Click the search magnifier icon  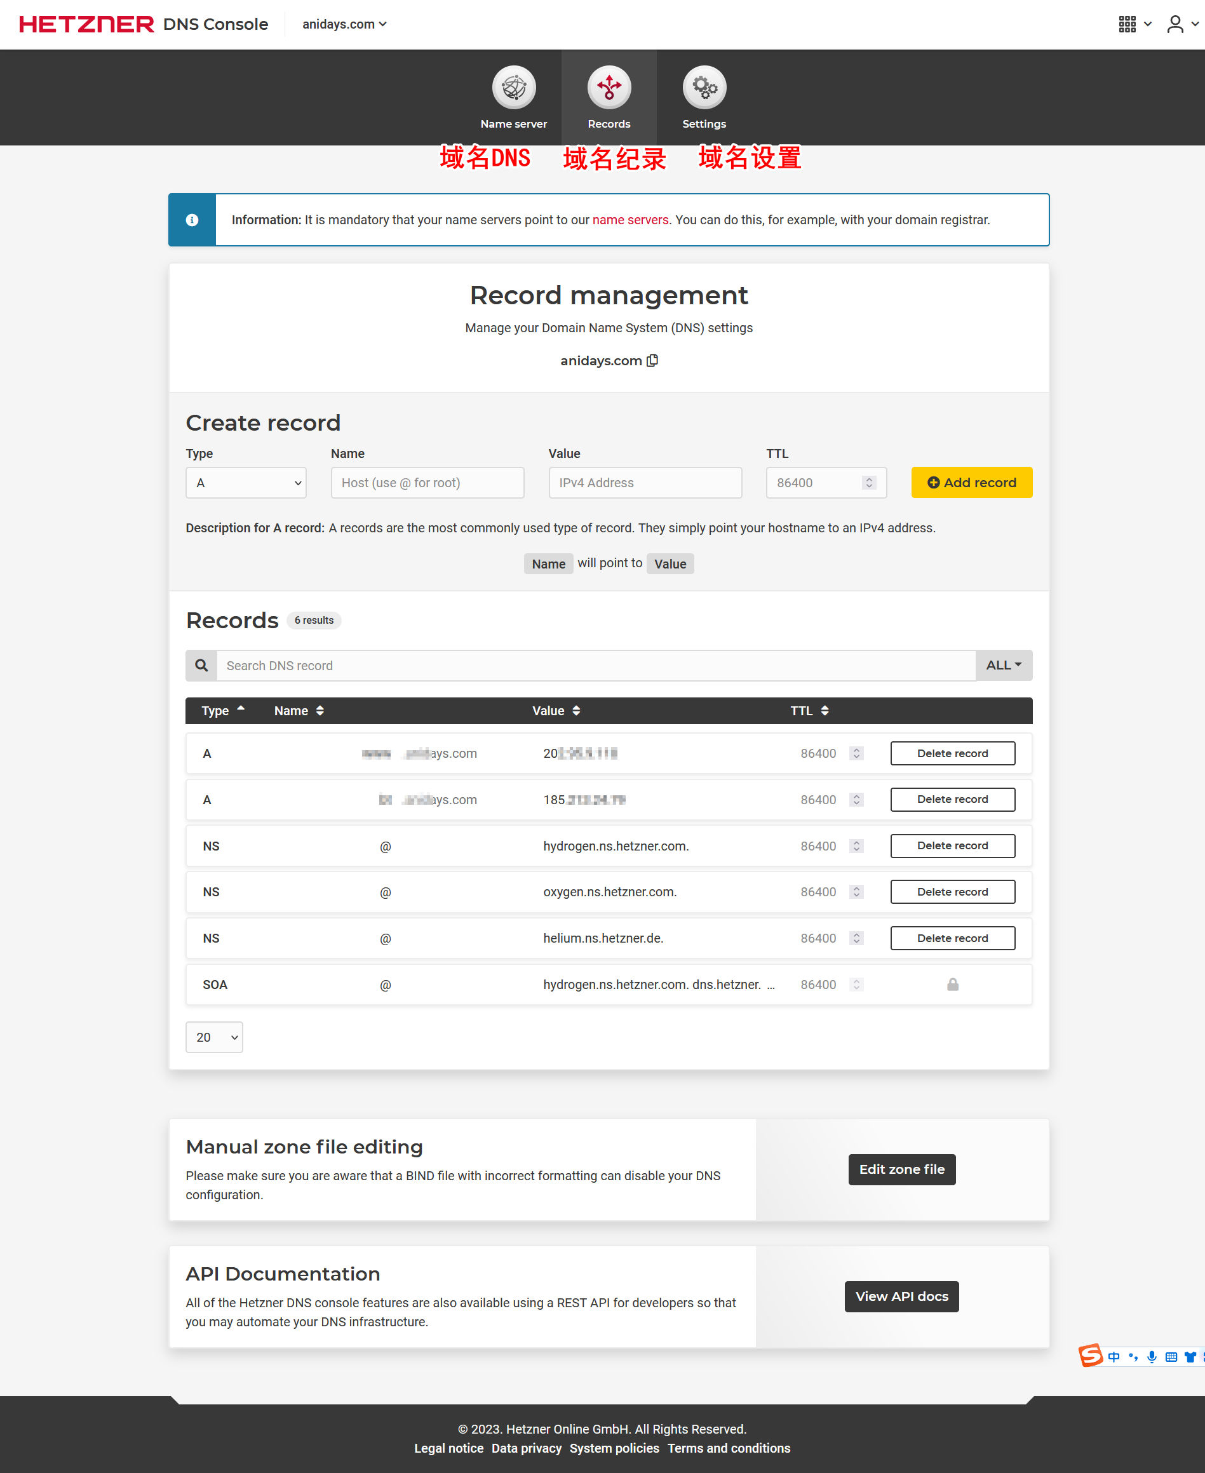[x=201, y=665]
